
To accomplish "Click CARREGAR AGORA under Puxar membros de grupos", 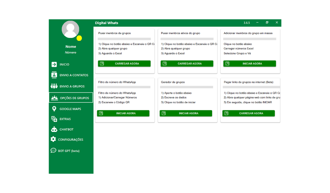I will (x=124, y=63).
